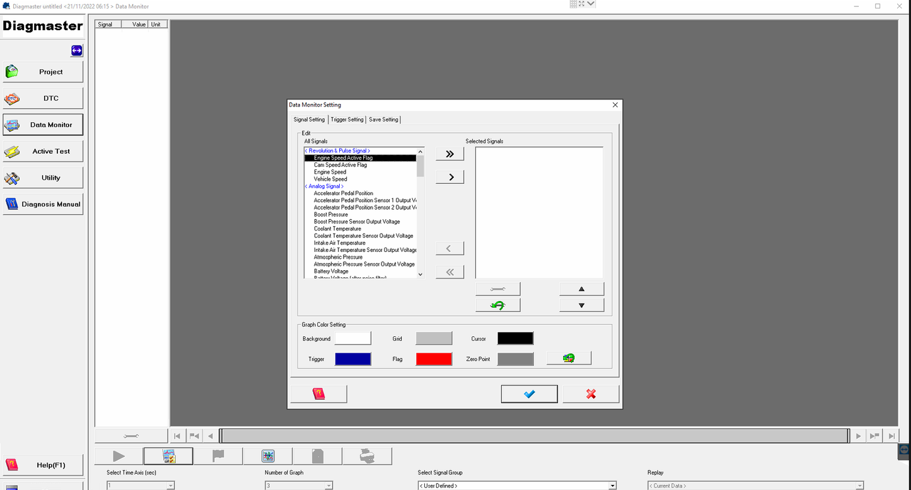Image resolution: width=911 pixels, height=490 pixels.
Task: Move selected signal down with triangle button
Action: (581, 305)
